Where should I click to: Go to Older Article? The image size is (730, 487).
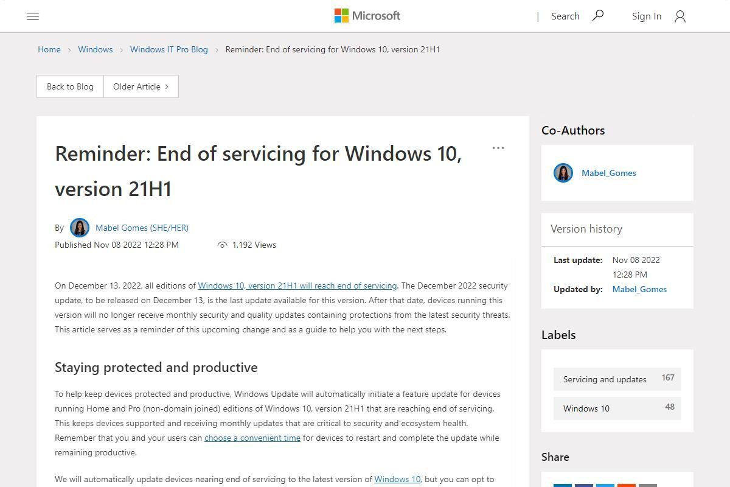[141, 86]
